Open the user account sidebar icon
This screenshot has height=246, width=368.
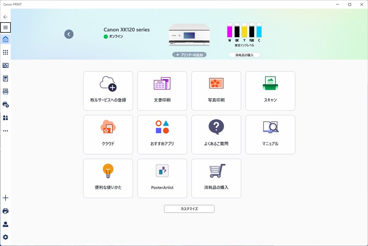[6, 224]
